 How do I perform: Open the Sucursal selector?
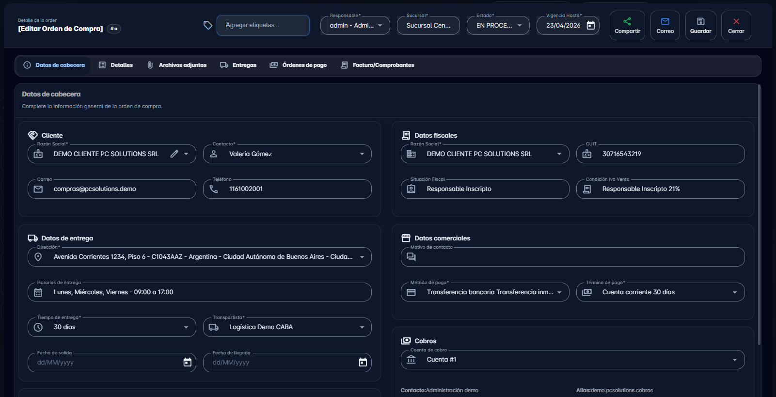click(428, 25)
